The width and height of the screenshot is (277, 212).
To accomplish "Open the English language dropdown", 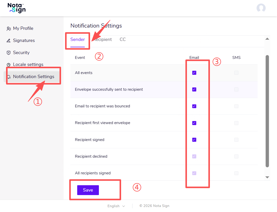I will coord(116,206).
